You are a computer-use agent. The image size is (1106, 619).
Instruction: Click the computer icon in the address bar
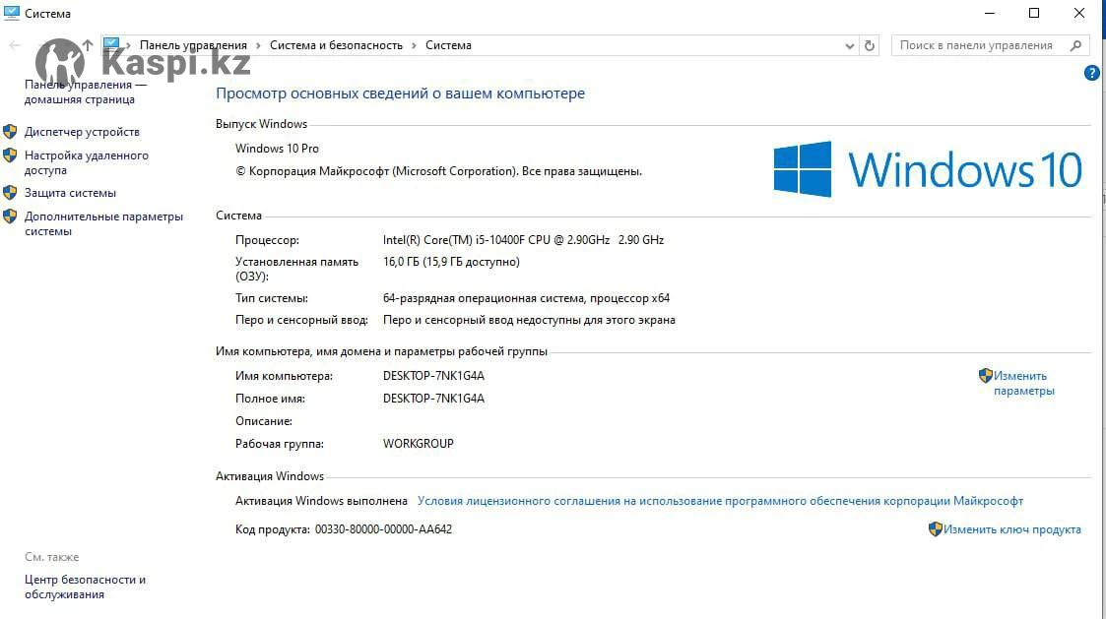pos(111,45)
